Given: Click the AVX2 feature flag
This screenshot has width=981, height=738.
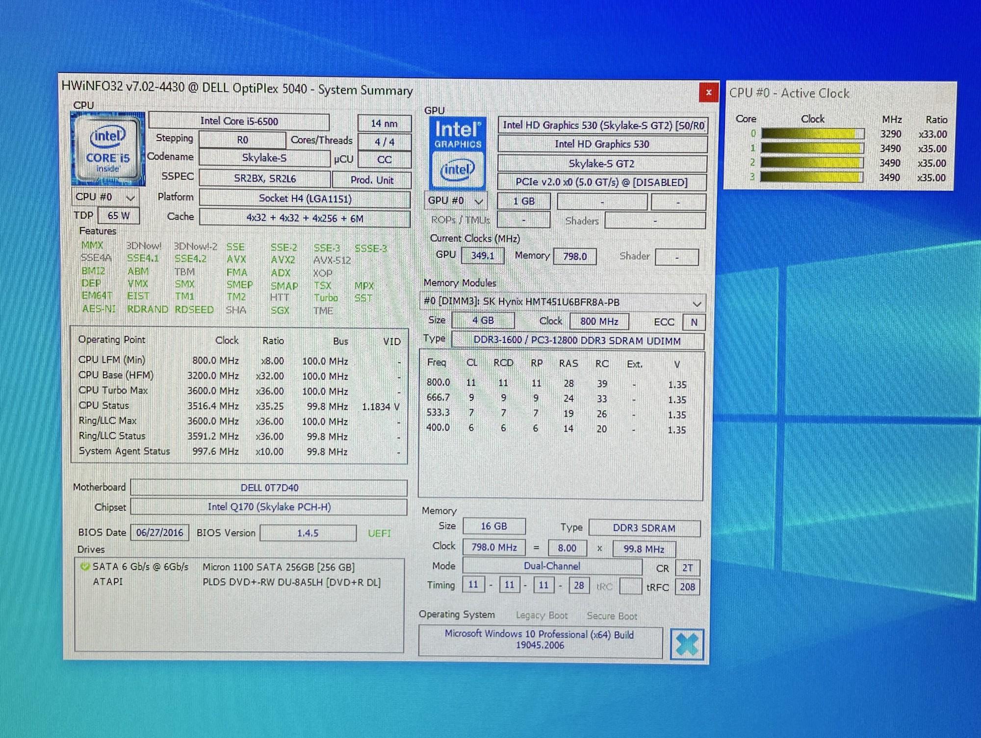Looking at the screenshot, I should 283,260.
